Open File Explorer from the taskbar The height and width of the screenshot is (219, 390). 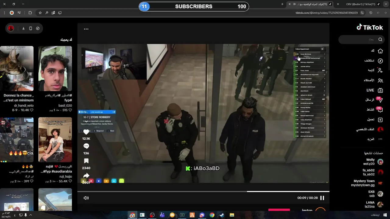pyautogui.click(x=232, y=215)
